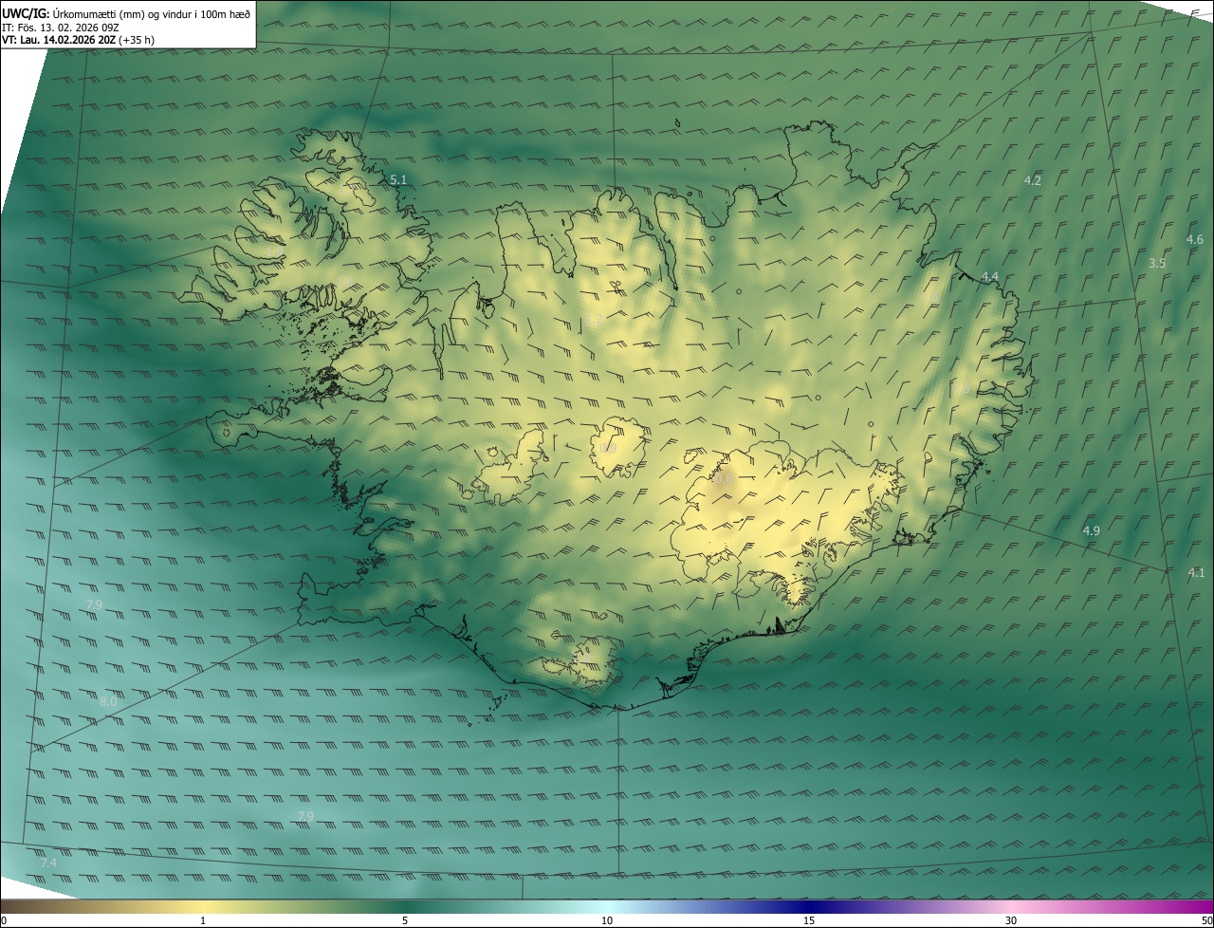Click the 0.9 value on the glacier
Screen dimensions: 1214x928
point(609,448)
